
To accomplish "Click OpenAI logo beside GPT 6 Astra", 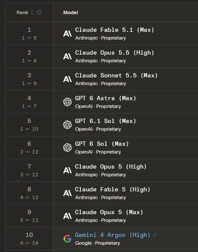I will click(x=67, y=102).
